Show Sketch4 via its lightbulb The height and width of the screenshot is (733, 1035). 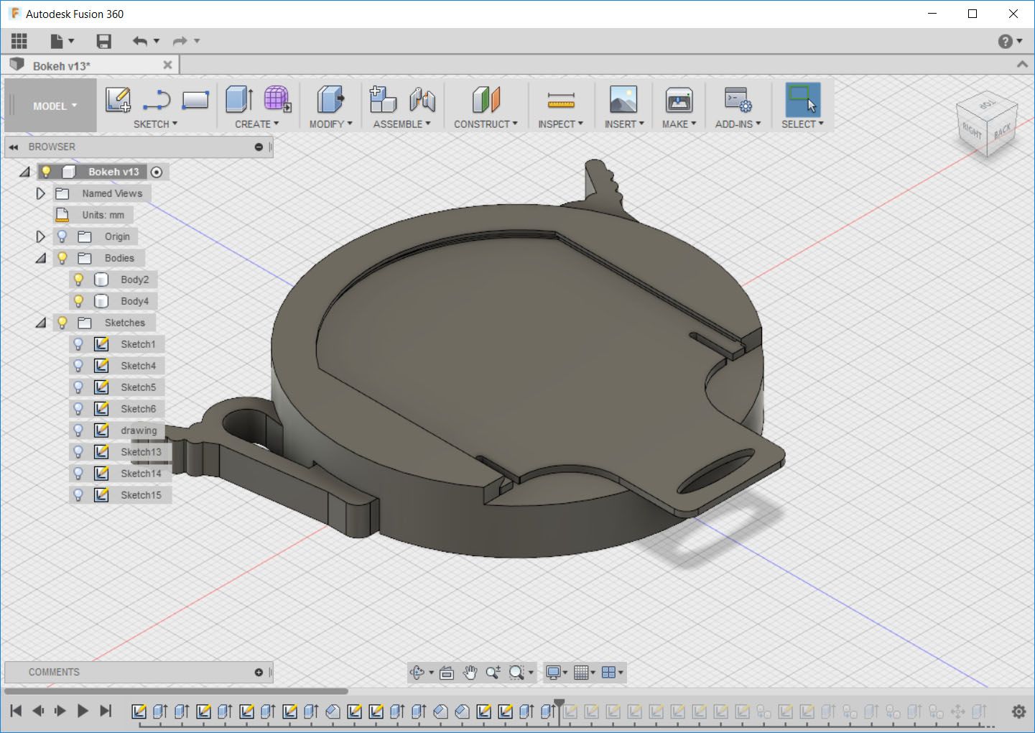[79, 366]
